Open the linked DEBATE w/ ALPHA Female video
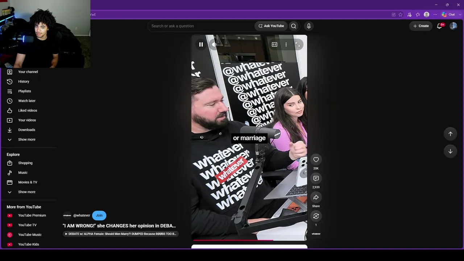 (120, 234)
